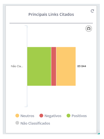Click the teal corner at the card's bottom right

coord(99,133)
